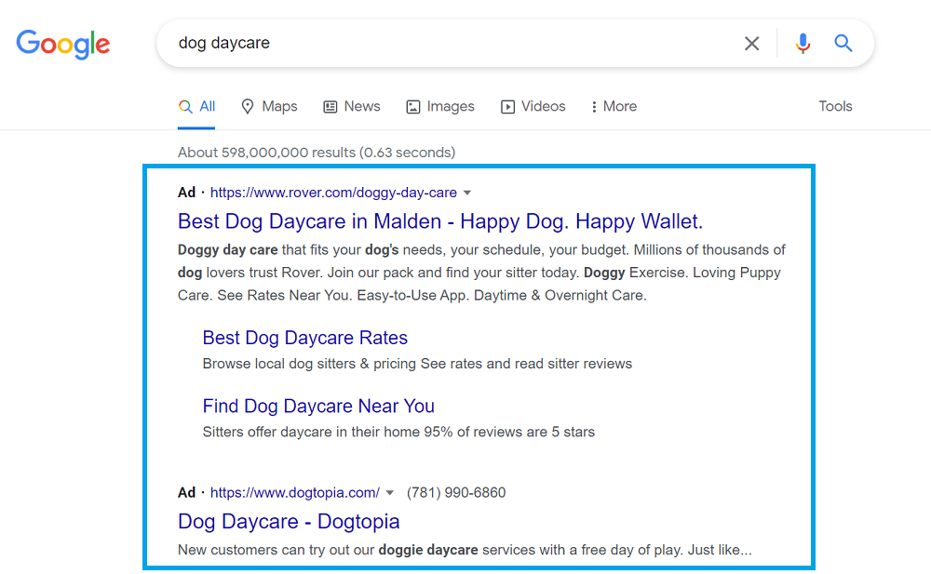Open the Videos tab
Image resolution: width=931 pixels, height=574 pixels.
click(x=533, y=106)
